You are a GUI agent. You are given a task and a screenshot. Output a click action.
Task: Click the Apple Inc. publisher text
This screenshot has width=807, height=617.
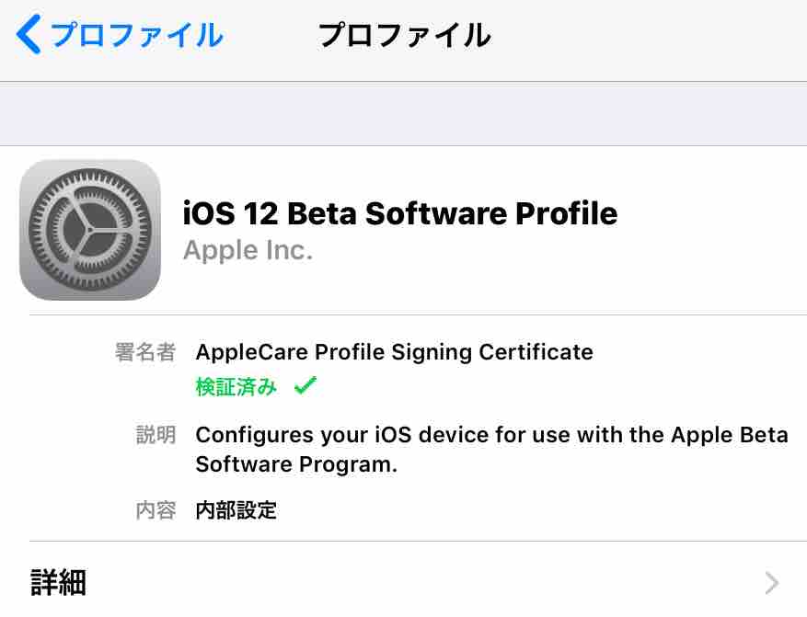(248, 250)
